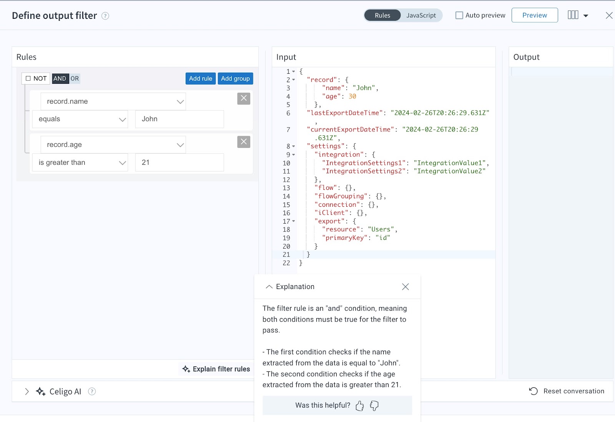Open the record.age field dropdown

pos(113,145)
